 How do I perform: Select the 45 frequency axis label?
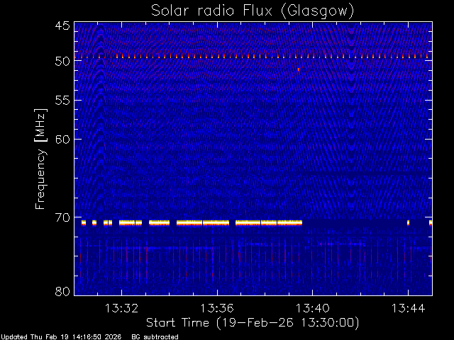[x=62, y=25]
